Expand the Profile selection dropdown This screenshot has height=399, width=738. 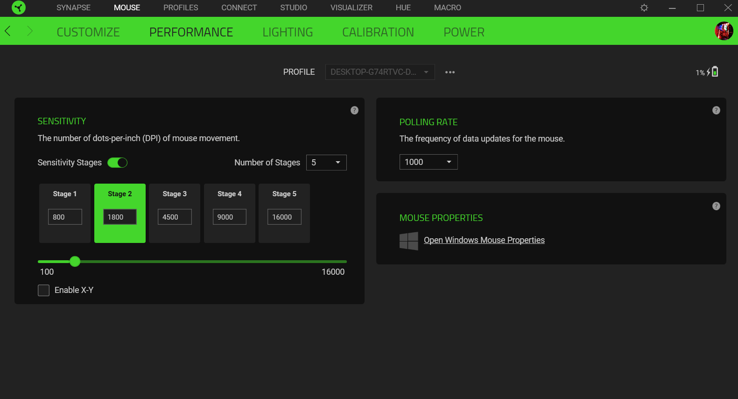coord(380,72)
